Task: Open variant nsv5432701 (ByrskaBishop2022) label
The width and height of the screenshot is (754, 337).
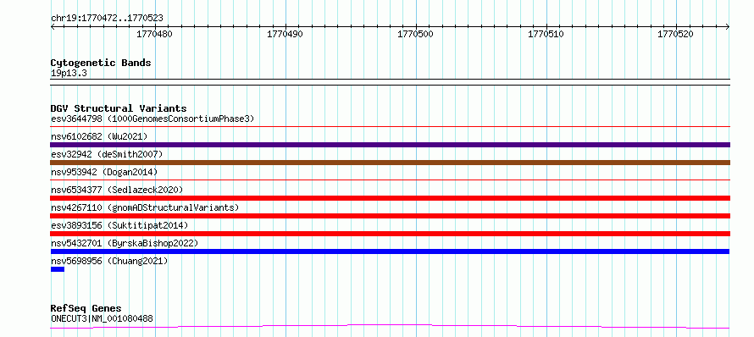Action: click(125, 243)
